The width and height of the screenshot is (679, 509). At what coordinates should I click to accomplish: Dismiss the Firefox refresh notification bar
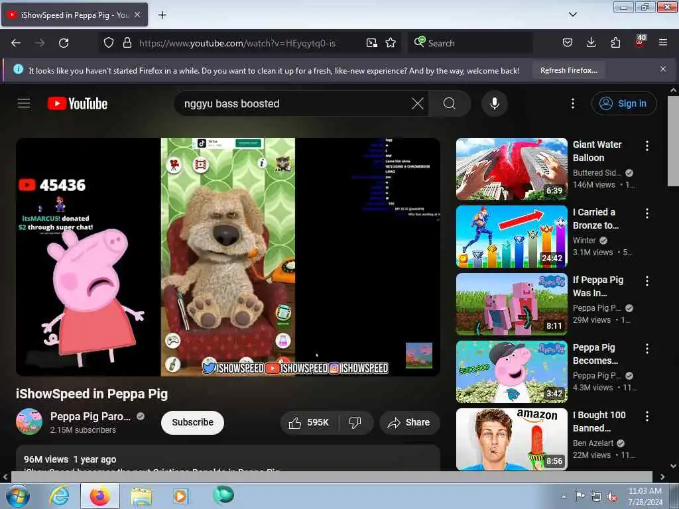[663, 69]
